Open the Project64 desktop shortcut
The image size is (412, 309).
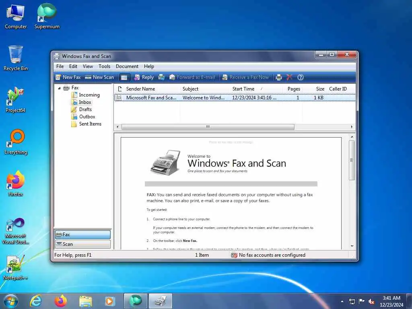tap(16, 100)
